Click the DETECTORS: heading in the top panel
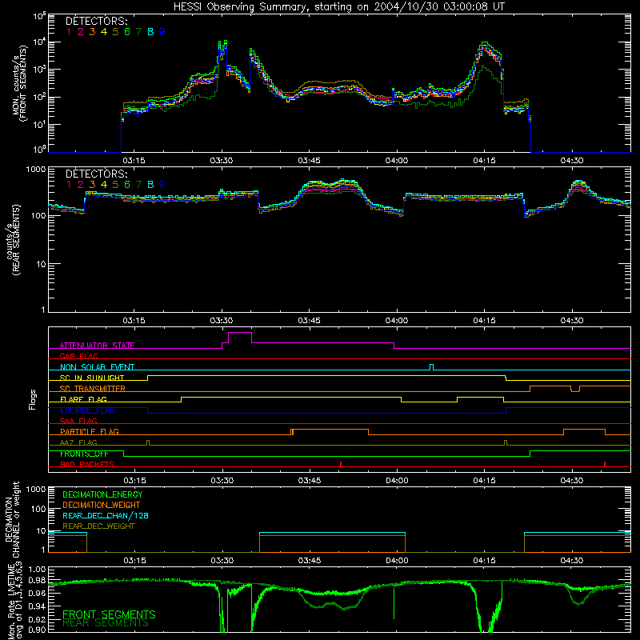 click(97, 22)
